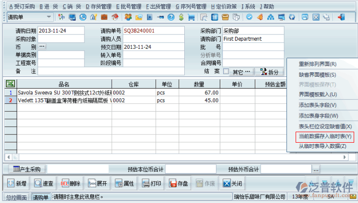The height and width of the screenshot is (203, 358).
Task: Open the 币别 ellipsis lookup button
Action: (42, 47)
